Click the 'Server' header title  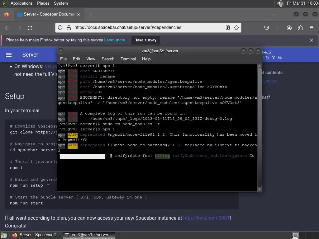(x=30, y=55)
